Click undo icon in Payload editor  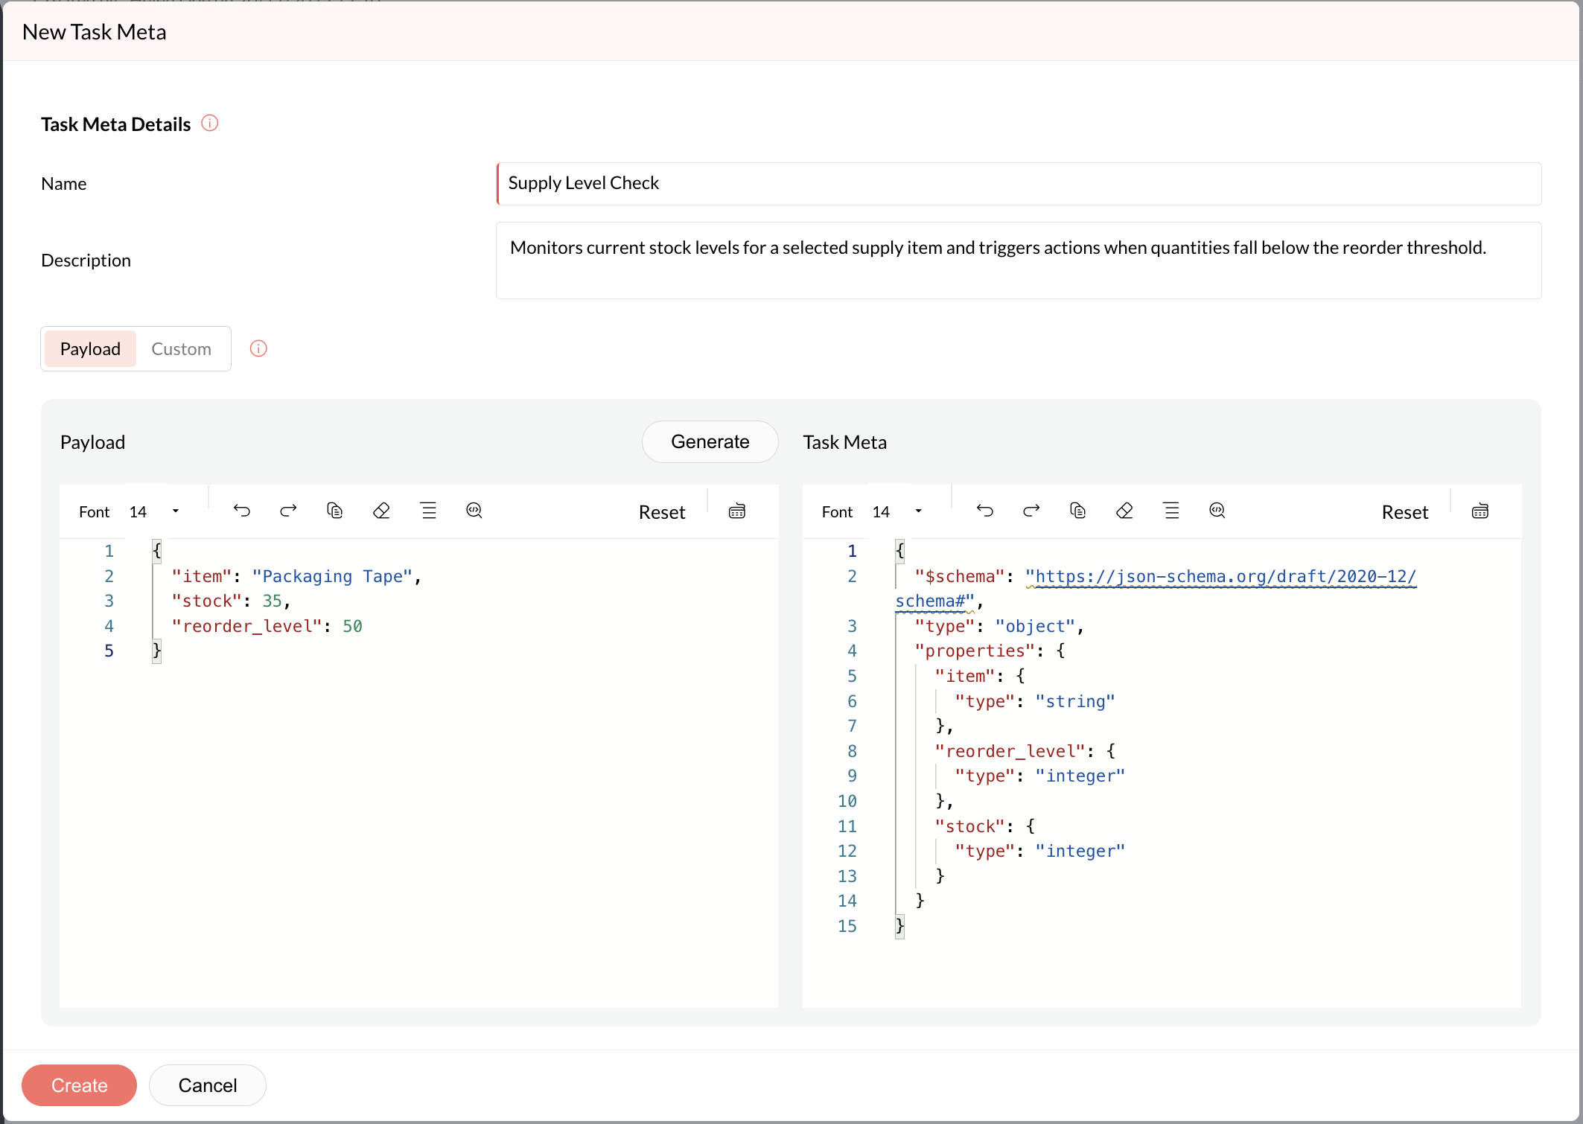click(242, 511)
